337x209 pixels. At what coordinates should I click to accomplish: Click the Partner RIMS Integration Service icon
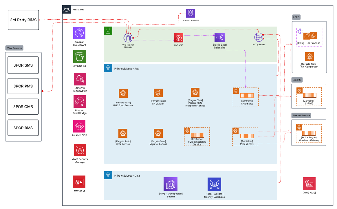(195, 92)
